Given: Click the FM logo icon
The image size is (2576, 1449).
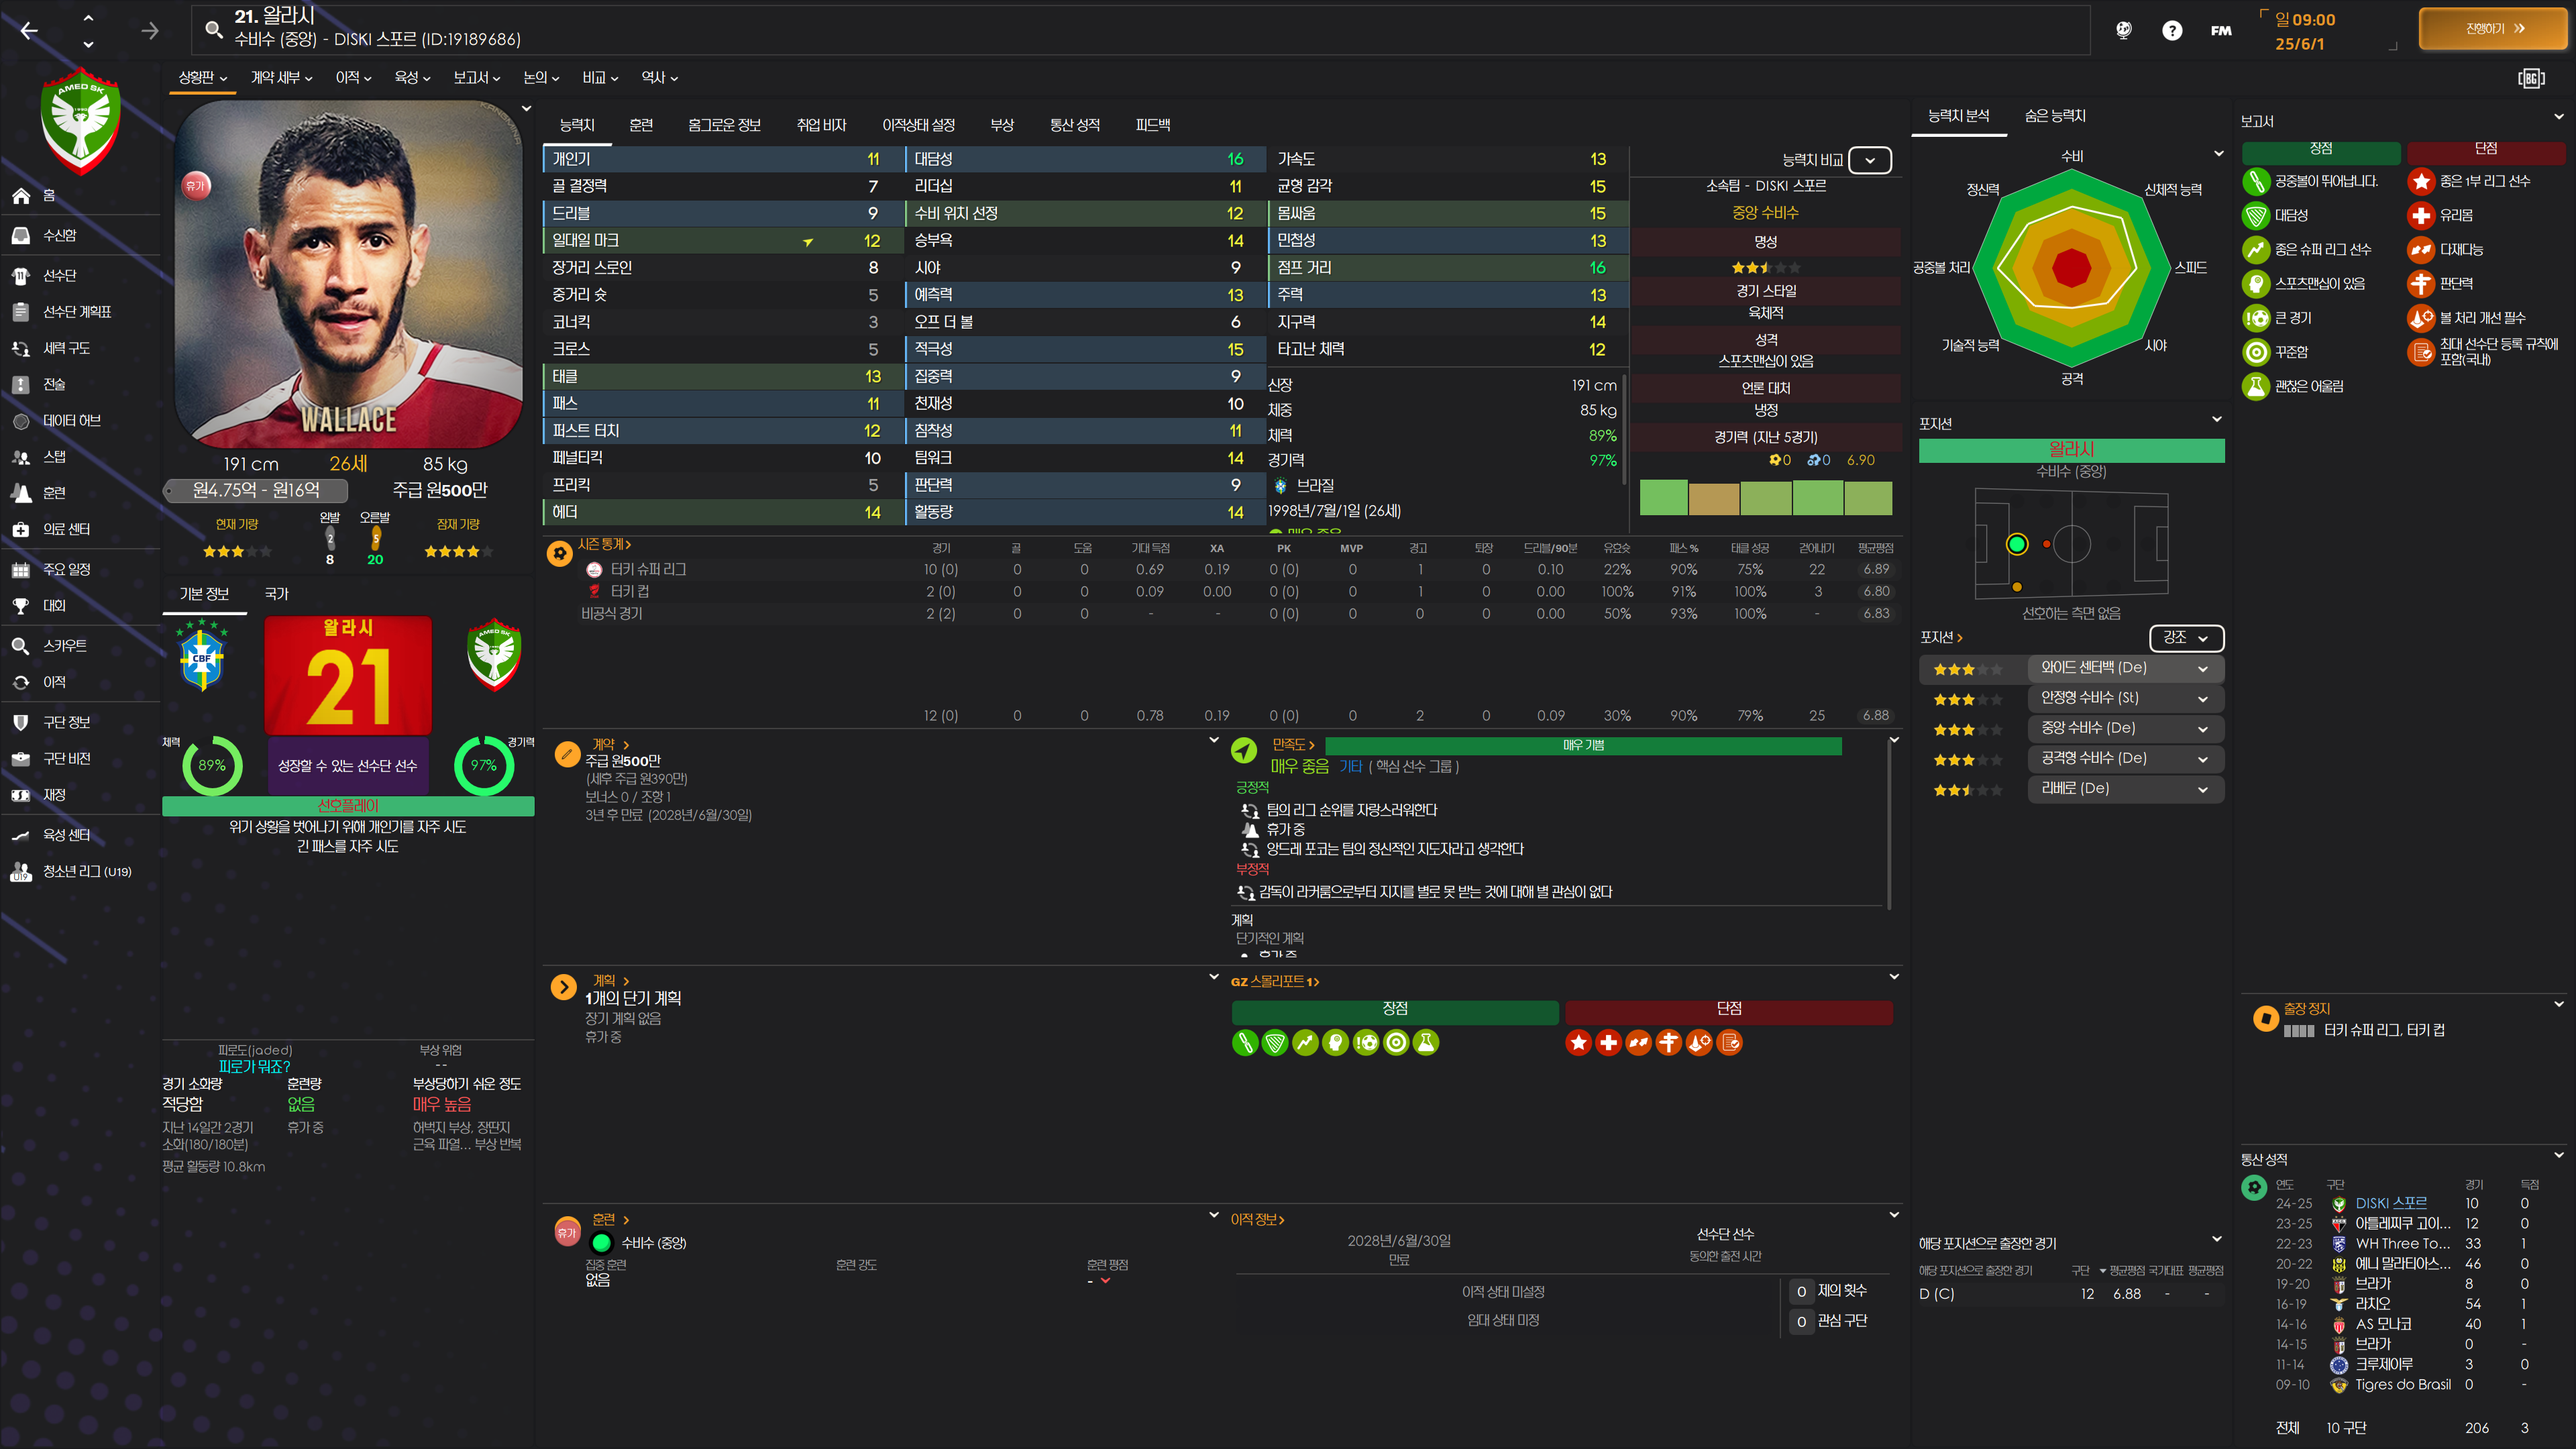Looking at the screenshot, I should pyautogui.click(x=2221, y=31).
